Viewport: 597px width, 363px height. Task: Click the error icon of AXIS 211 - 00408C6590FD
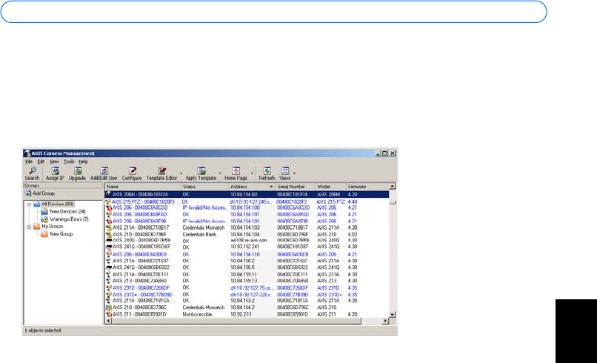109,314
